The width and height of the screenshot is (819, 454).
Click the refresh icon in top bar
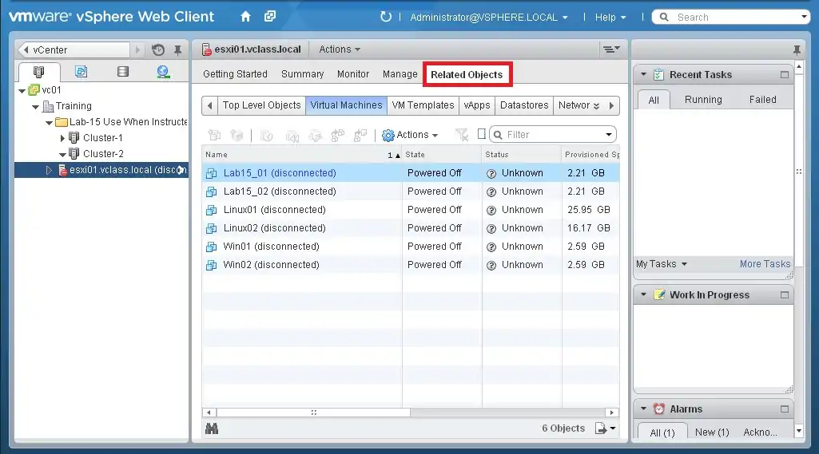pyautogui.click(x=387, y=17)
